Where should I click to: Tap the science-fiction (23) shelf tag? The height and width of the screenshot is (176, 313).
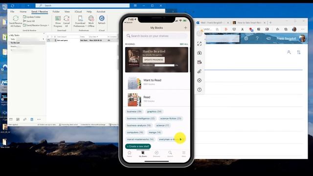point(171,118)
